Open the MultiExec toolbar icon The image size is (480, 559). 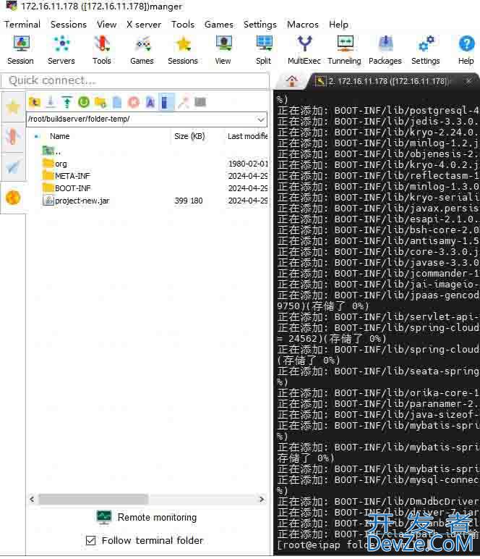click(304, 50)
